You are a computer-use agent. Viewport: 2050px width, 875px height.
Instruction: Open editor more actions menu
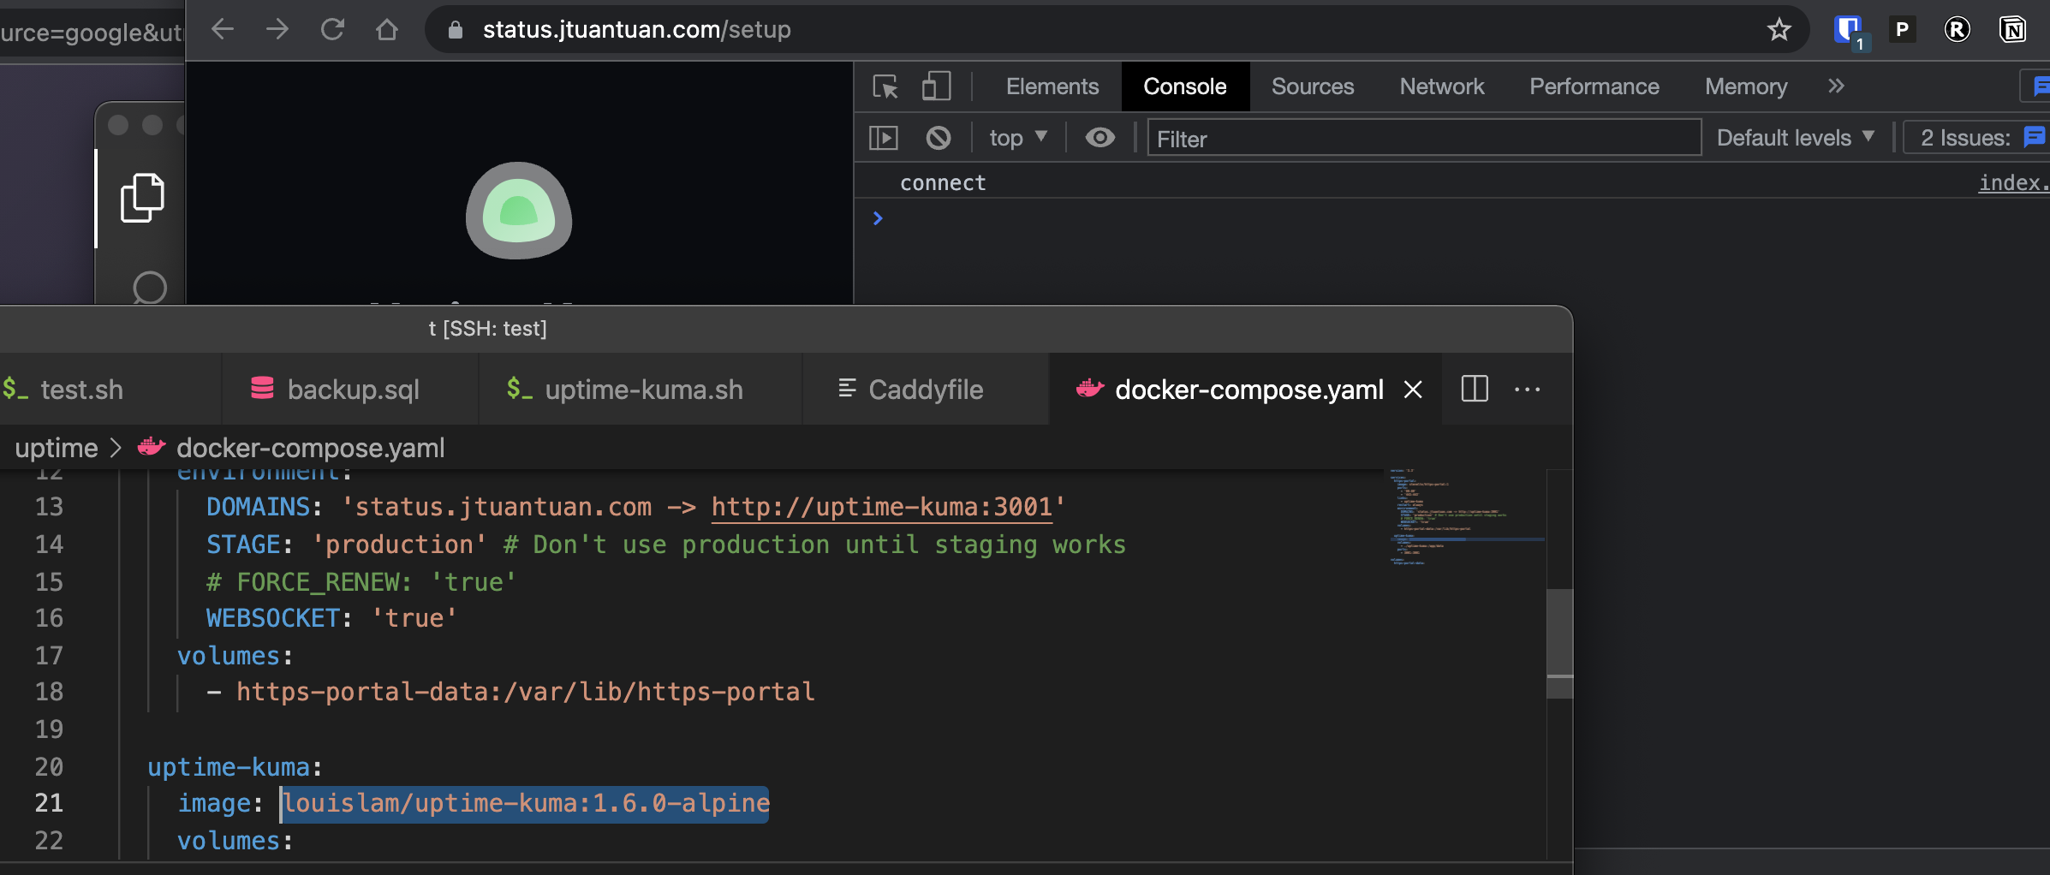click(1528, 390)
